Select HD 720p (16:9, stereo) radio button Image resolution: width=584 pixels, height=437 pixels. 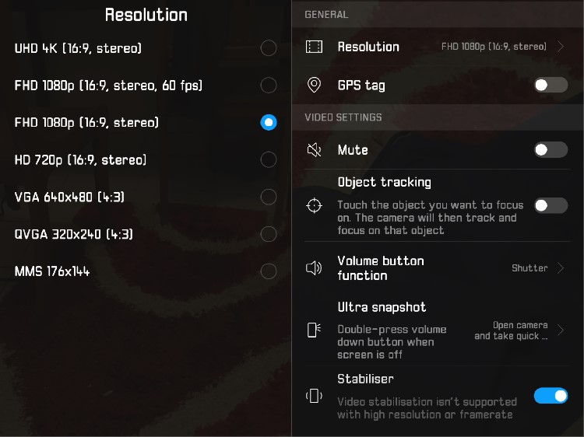tap(269, 159)
